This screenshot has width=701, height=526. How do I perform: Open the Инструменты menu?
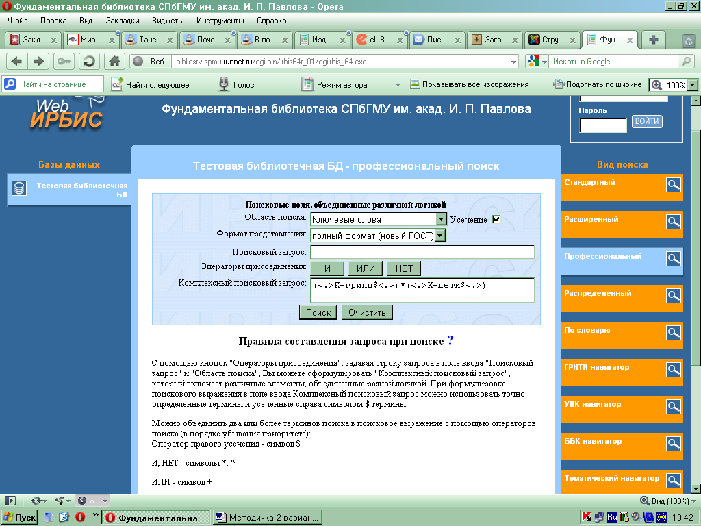pos(220,21)
